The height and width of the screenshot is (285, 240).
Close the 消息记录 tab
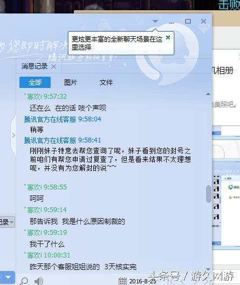(x=53, y=66)
